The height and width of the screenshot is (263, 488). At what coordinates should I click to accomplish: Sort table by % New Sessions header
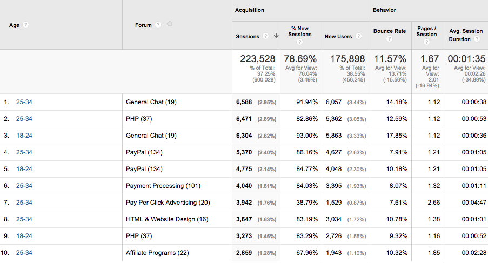click(299, 31)
